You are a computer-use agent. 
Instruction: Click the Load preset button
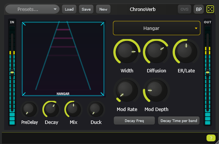69,9
